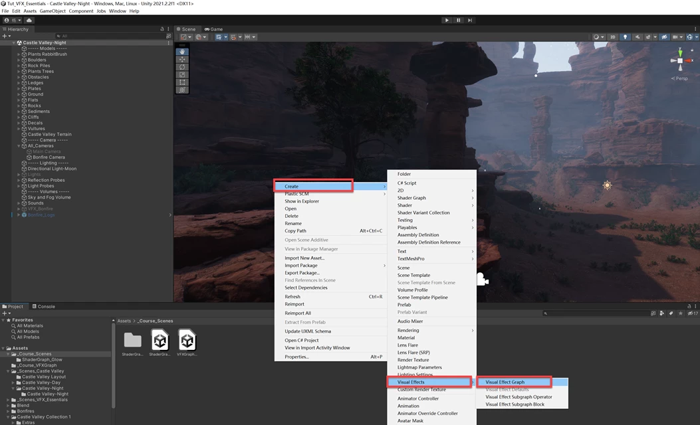Open ShaderGraph_Glow folder in Project tree
This screenshot has width=700, height=425.
click(x=42, y=360)
